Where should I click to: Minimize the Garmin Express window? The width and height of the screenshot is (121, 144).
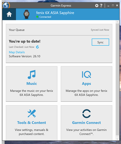(x=108, y=6)
